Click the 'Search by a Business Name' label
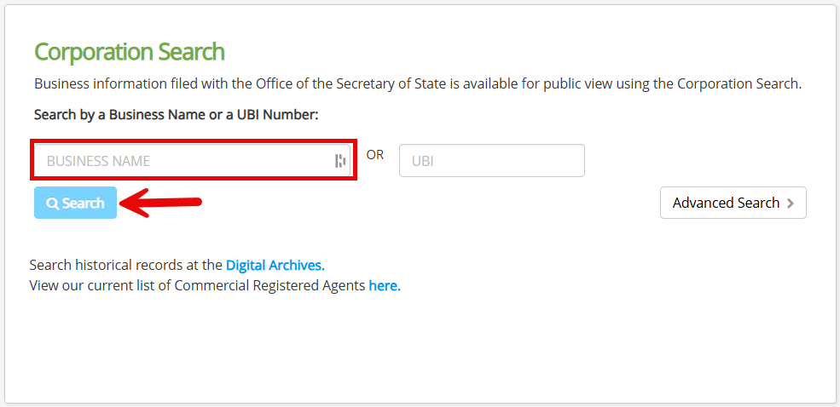Viewport: 840px width, 407px height. (x=131, y=114)
